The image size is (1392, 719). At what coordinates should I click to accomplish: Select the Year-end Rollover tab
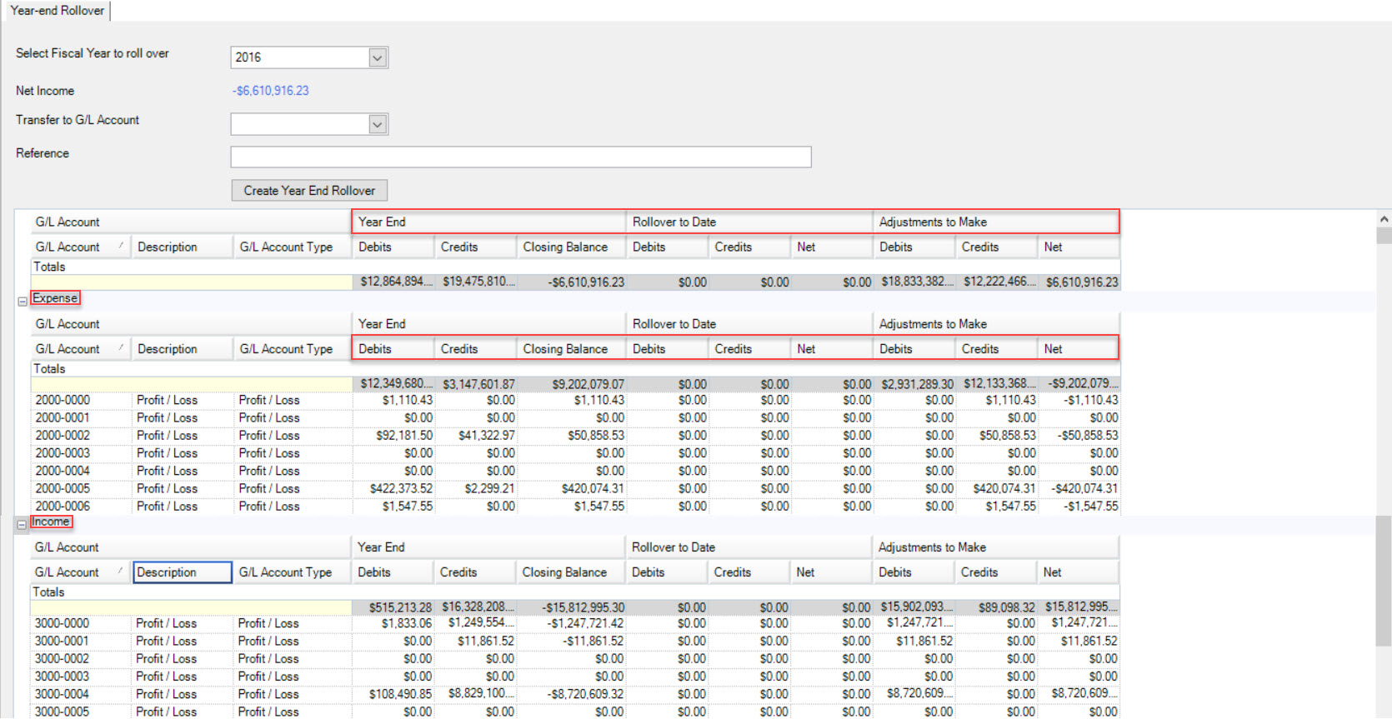[58, 11]
